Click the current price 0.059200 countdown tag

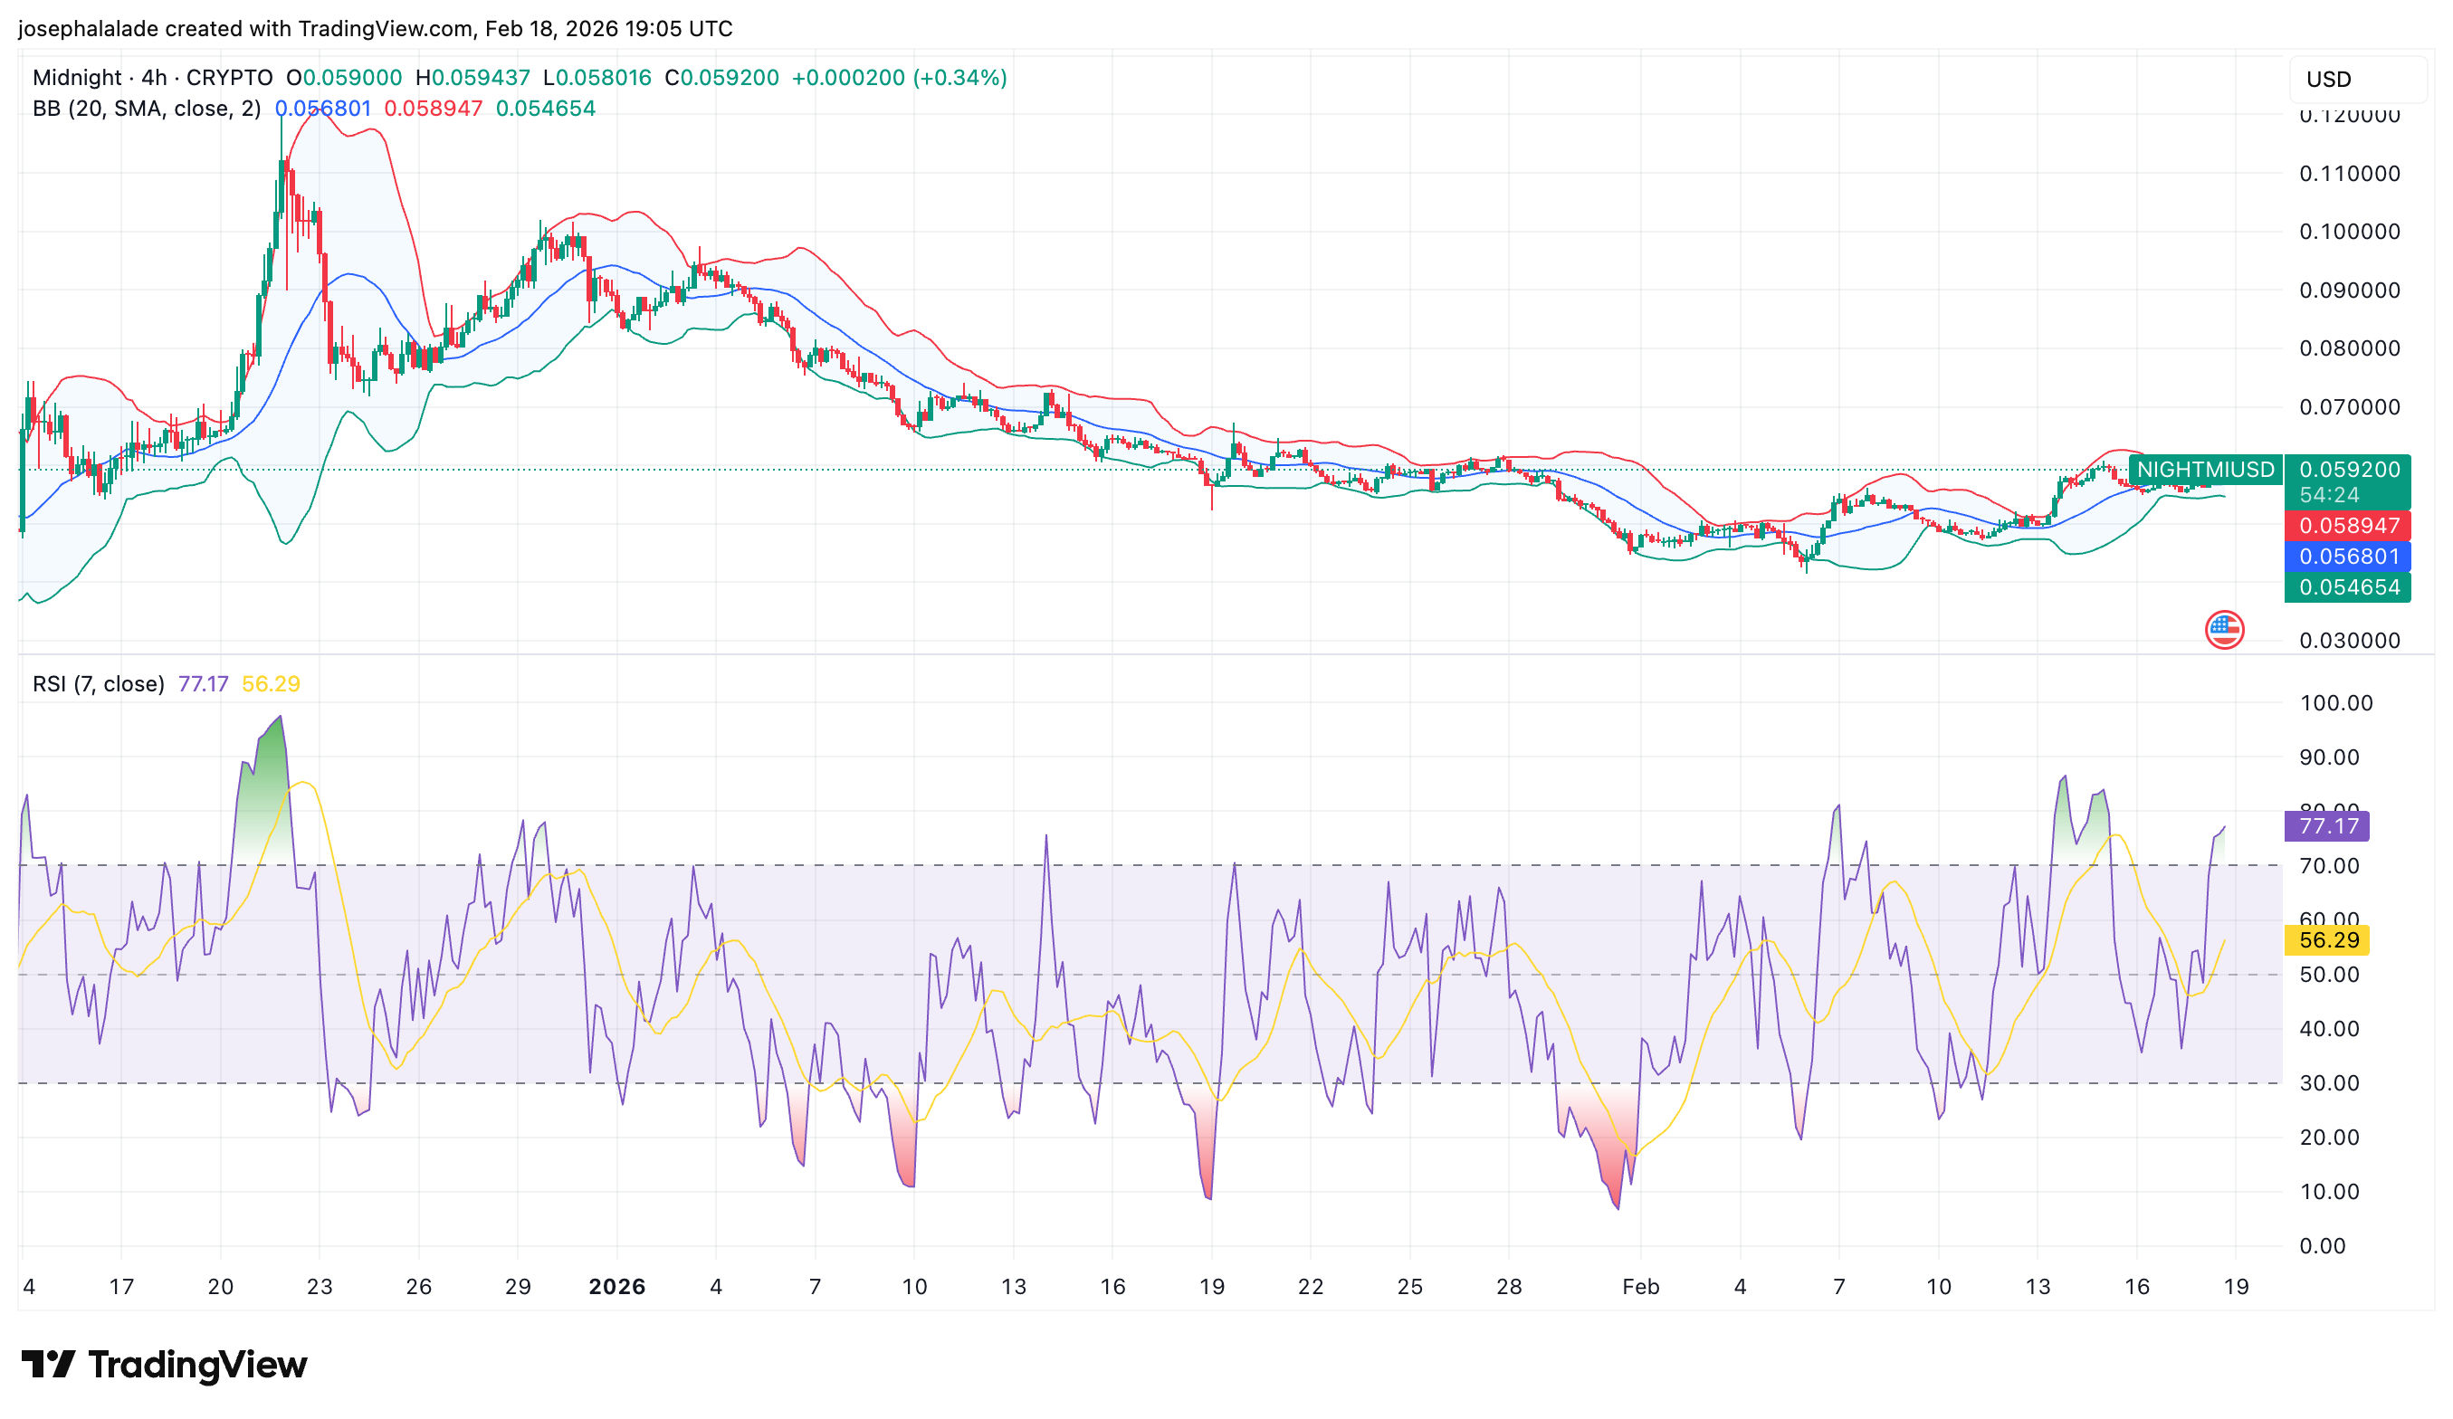[x=2347, y=481]
